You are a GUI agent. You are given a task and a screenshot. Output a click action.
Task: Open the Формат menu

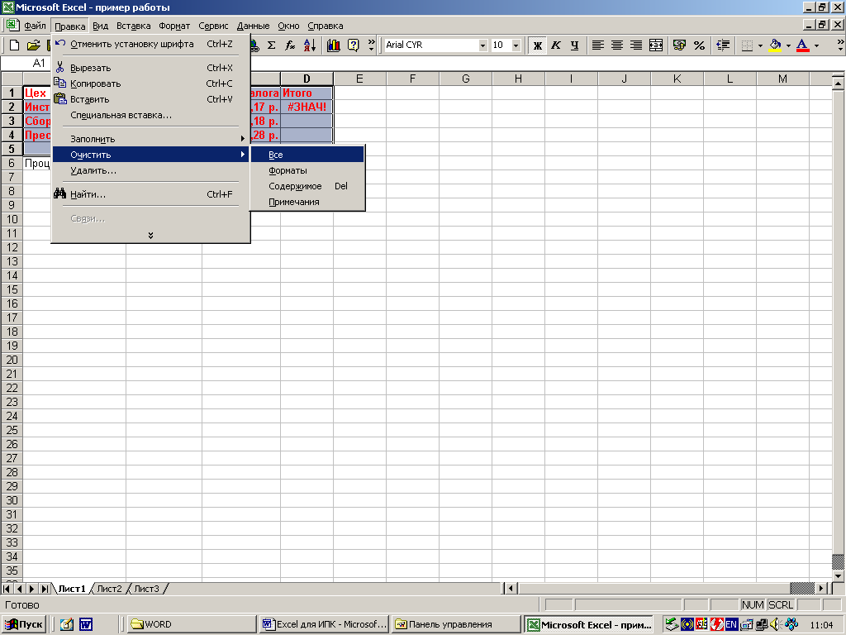click(x=174, y=26)
